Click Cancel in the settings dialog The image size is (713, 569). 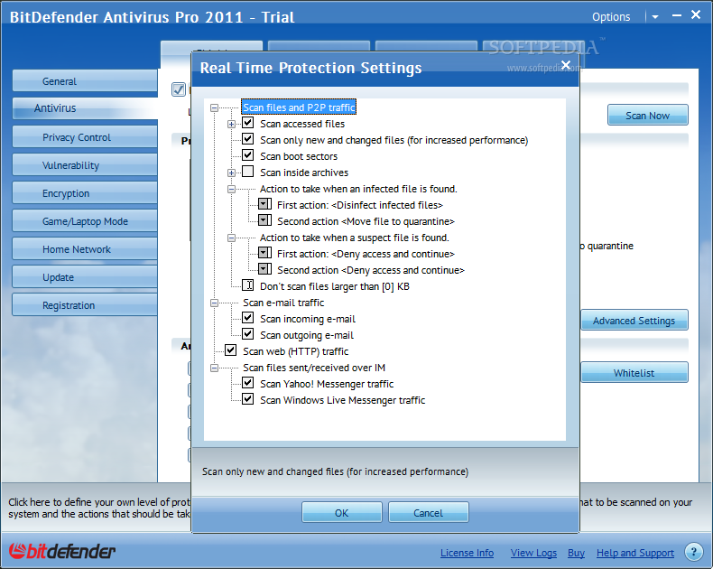(x=428, y=513)
